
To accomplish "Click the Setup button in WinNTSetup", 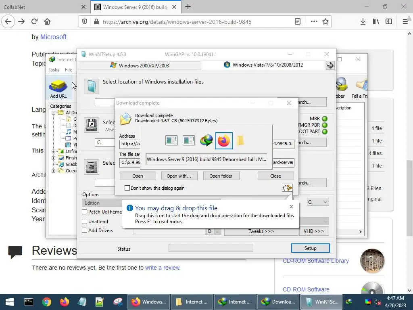I will pos(310,248).
